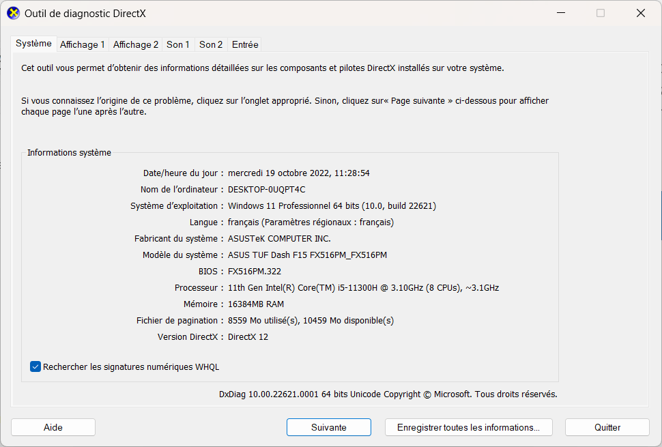Click the language value français
Screen dimensions: 662x447
[x=311, y=222]
